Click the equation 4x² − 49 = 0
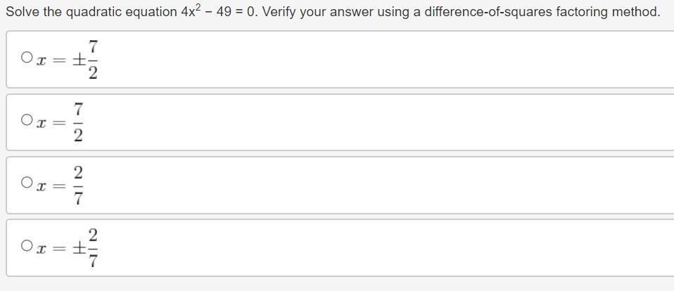Viewport: 674px width, 291px height. pos(218,11)
